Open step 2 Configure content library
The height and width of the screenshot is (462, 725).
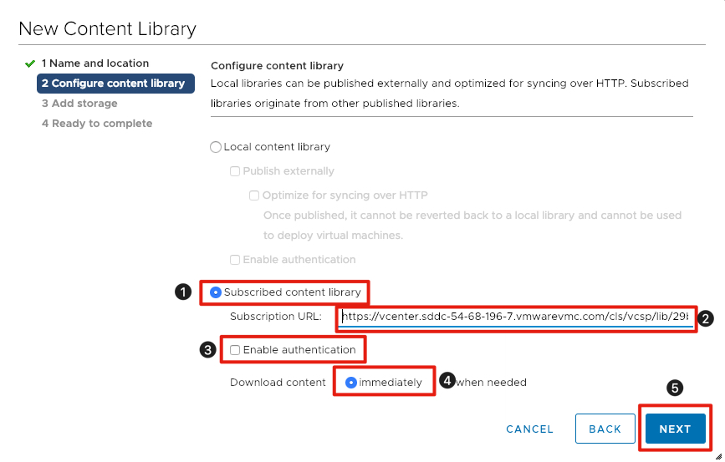point(113,84)
